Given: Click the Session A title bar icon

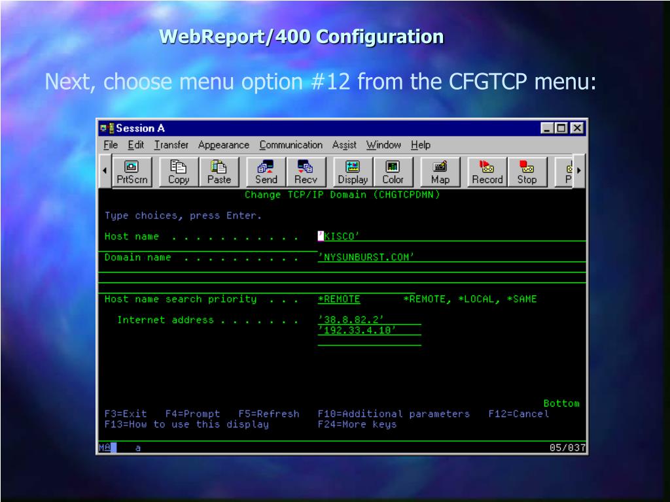Looking at the screenshot, I should pyautogui.click(x=107, y=128).
